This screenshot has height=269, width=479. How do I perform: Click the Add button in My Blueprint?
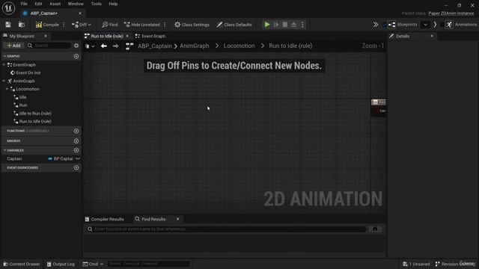point(13,46)
